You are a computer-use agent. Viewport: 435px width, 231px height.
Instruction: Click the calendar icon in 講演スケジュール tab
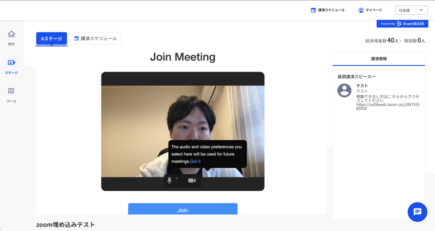tap(76, 39)
